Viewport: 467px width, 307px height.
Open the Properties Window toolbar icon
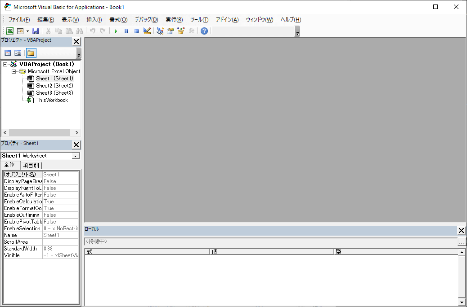coord(171,31)
